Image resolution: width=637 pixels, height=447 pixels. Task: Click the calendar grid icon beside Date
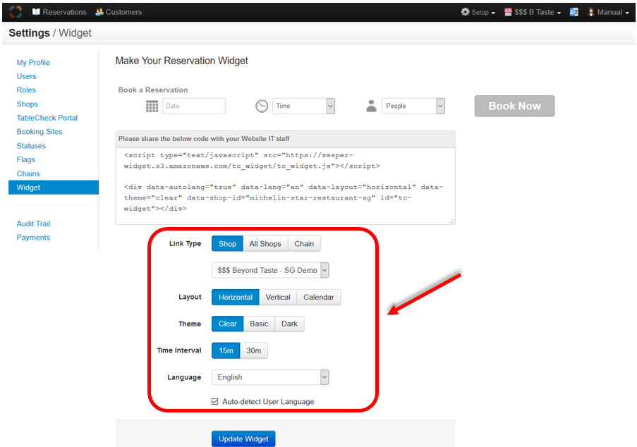tap(152, 106)
